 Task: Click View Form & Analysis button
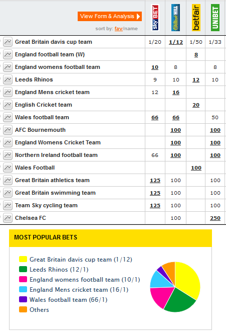[110, 16]
